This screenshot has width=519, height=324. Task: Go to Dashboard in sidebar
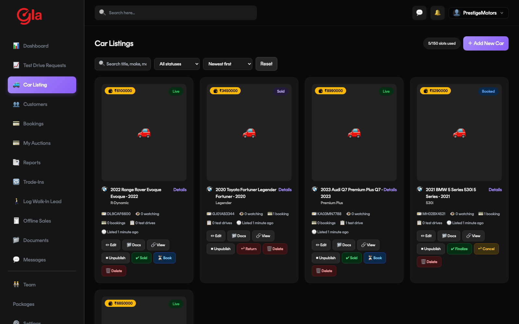[x=42, y=46]
